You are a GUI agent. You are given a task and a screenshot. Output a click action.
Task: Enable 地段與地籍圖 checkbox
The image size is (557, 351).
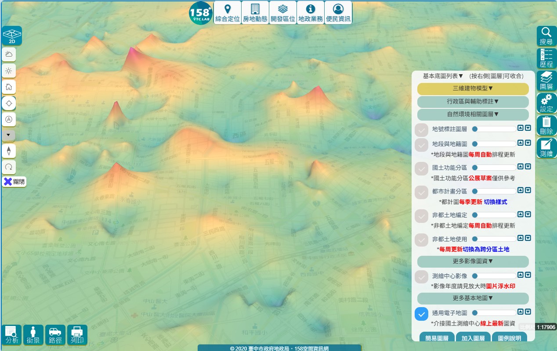click(421, 145)
